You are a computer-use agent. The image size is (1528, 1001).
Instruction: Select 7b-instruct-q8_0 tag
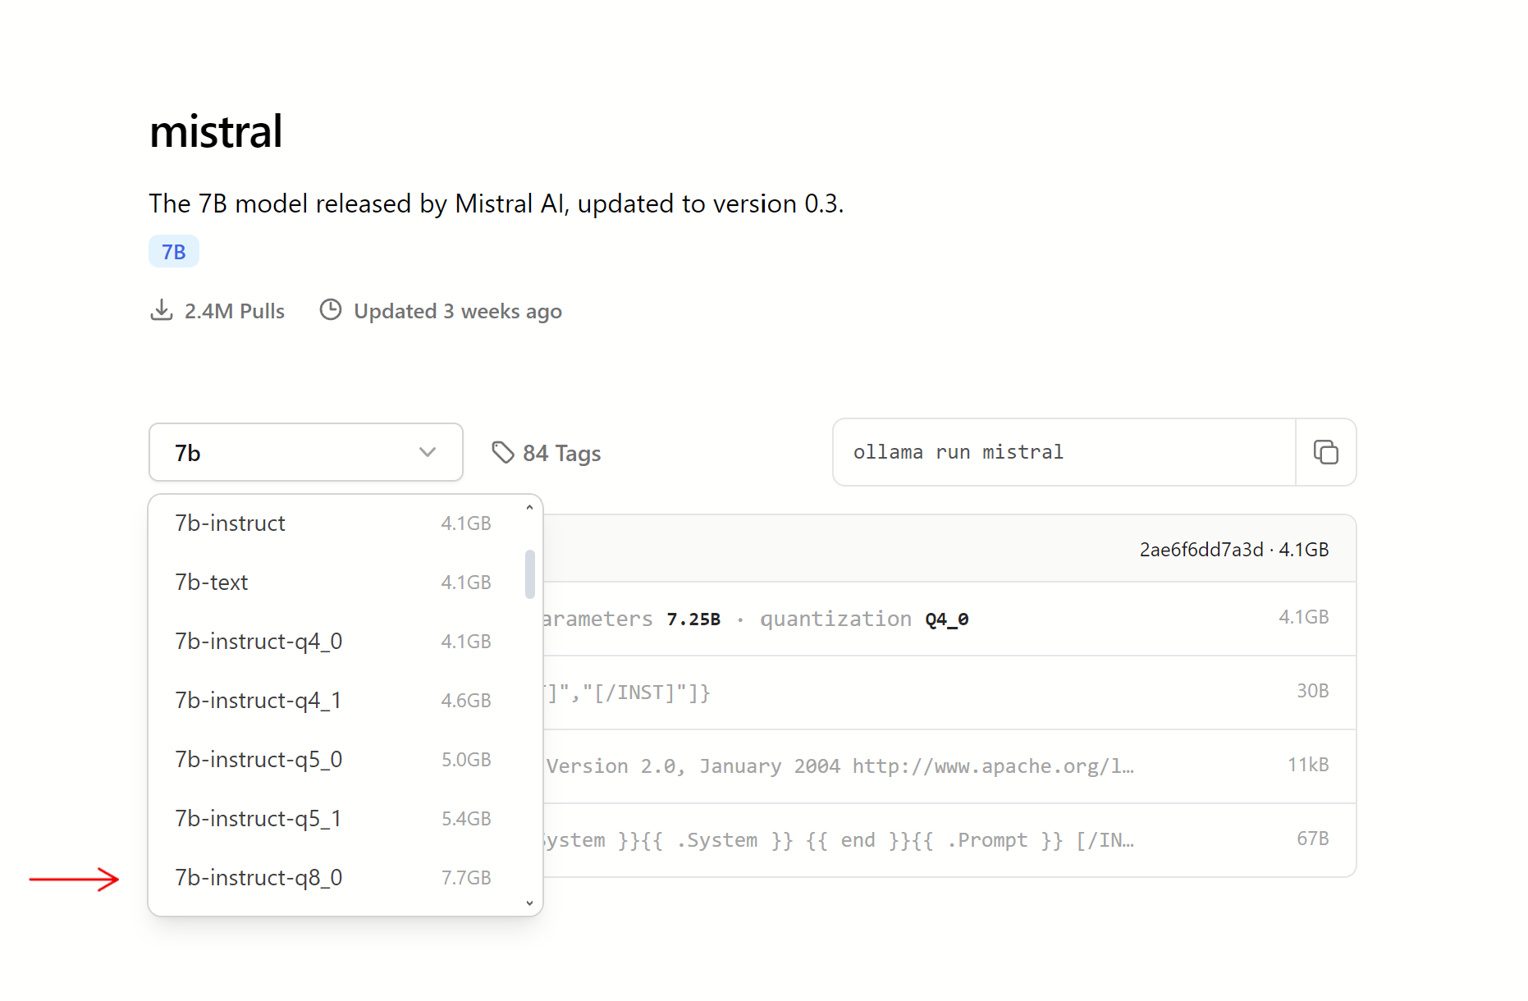click(x=334, y=878)
